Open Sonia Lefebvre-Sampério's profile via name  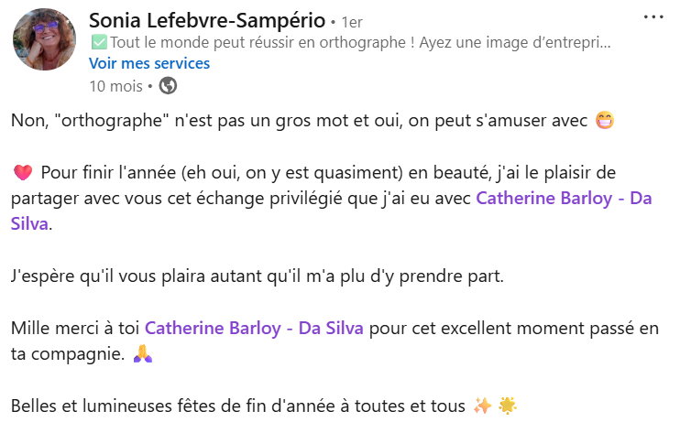[x=206, y=19]
